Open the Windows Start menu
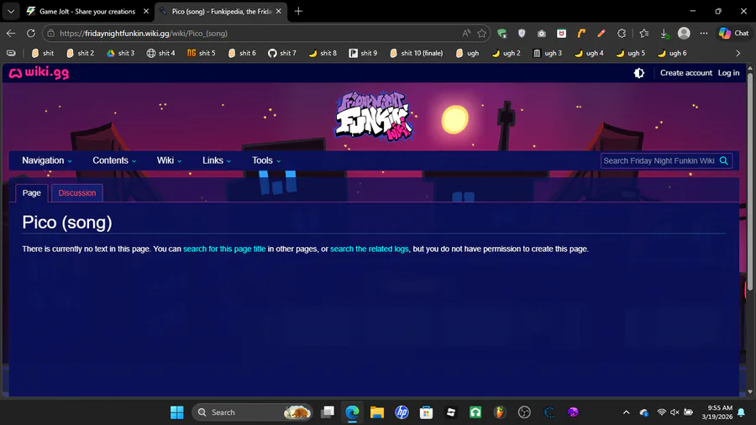756x425 pixels. pos(177,412)
